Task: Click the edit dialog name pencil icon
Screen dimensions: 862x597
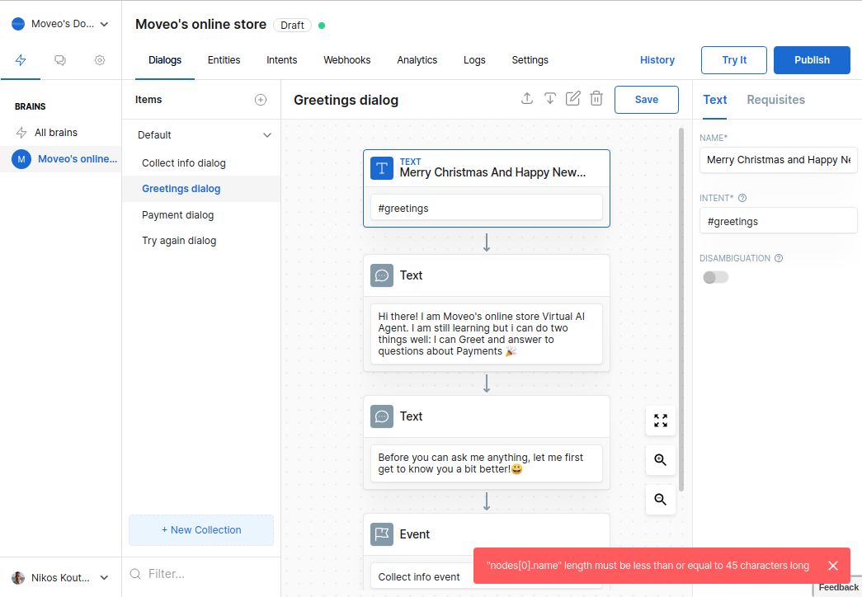Action: tap(572, 98)
